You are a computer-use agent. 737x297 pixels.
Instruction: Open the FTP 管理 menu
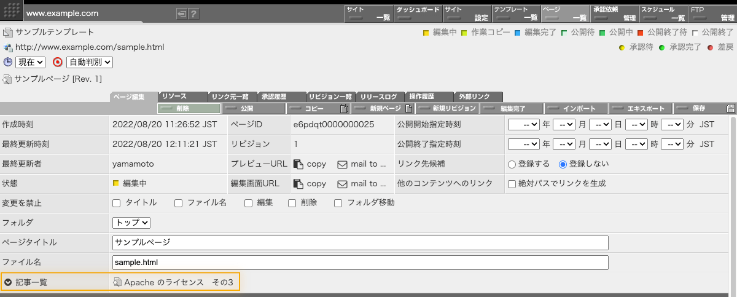tap(712, 14)
